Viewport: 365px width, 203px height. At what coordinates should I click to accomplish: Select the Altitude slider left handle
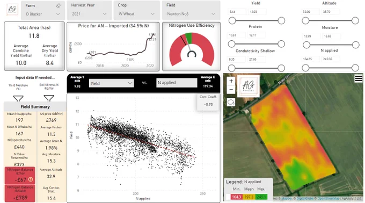tap(305, 20)
